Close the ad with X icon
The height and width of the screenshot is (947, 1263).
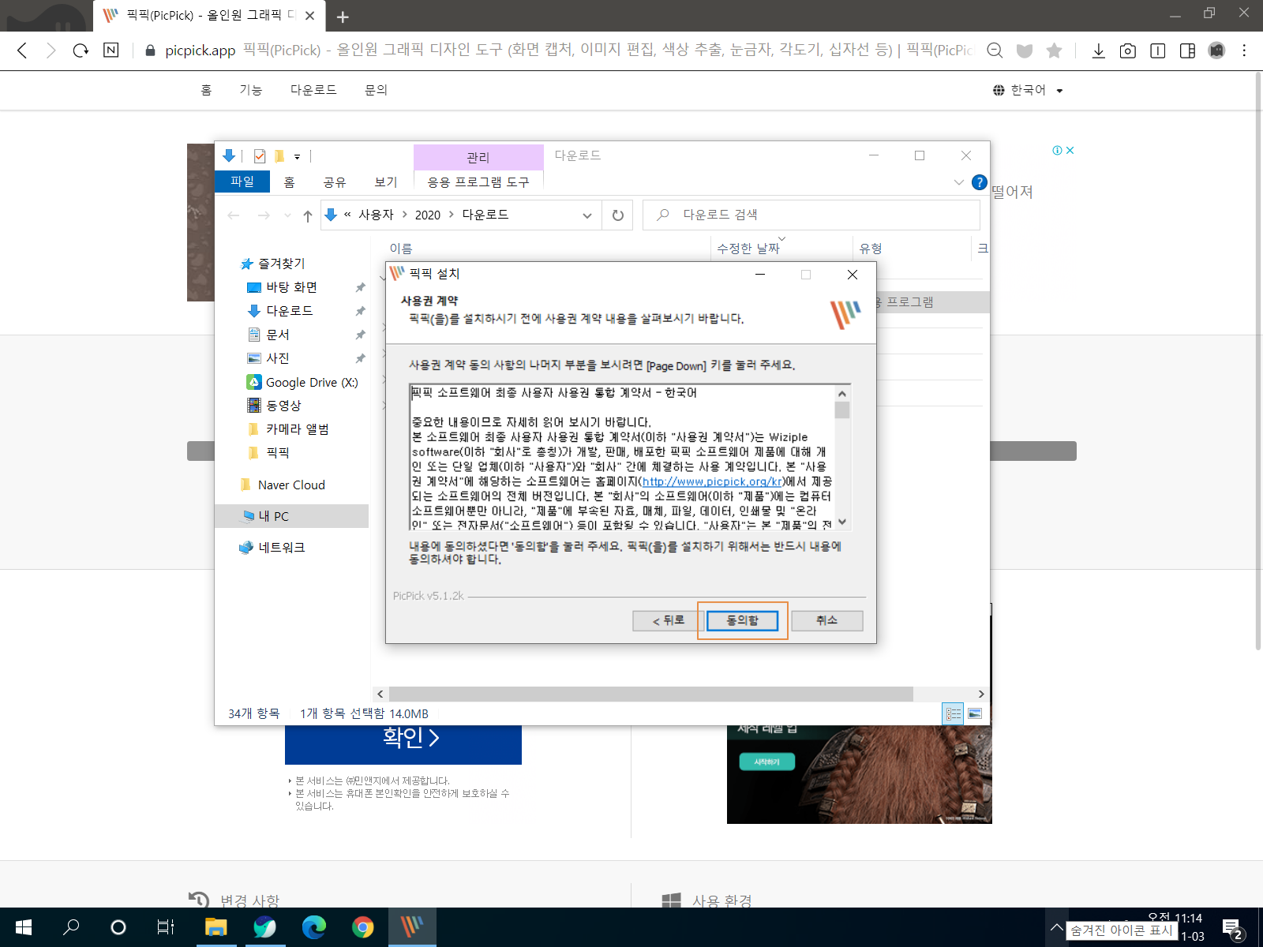click(x=1070, y=151)
